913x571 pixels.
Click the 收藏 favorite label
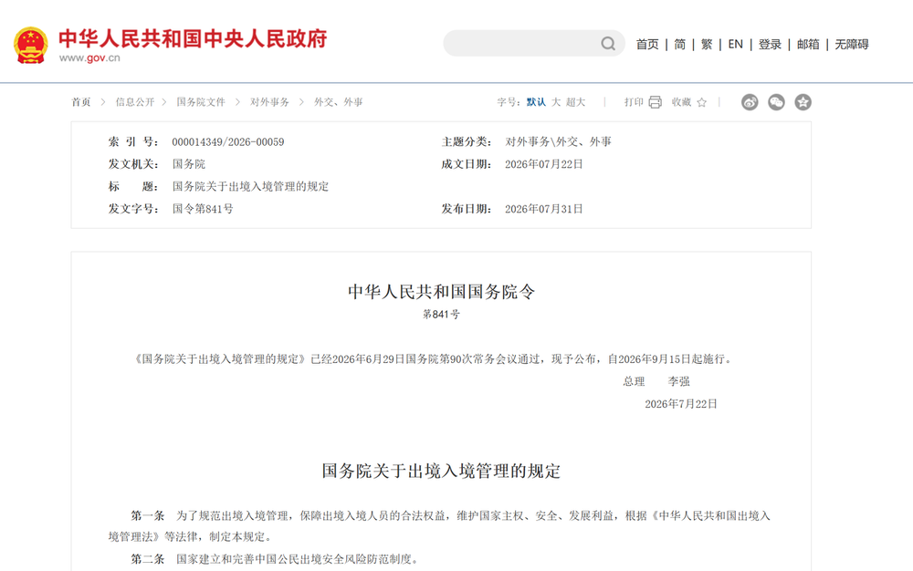pyautogui.click(x=681, y=102)
